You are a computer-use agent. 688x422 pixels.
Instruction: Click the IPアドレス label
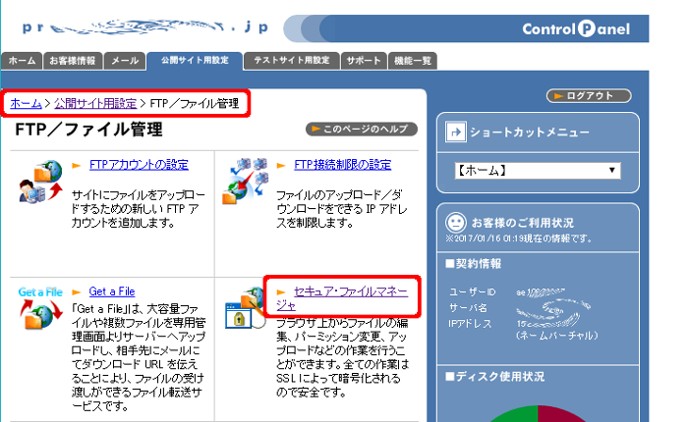(470, 324)
